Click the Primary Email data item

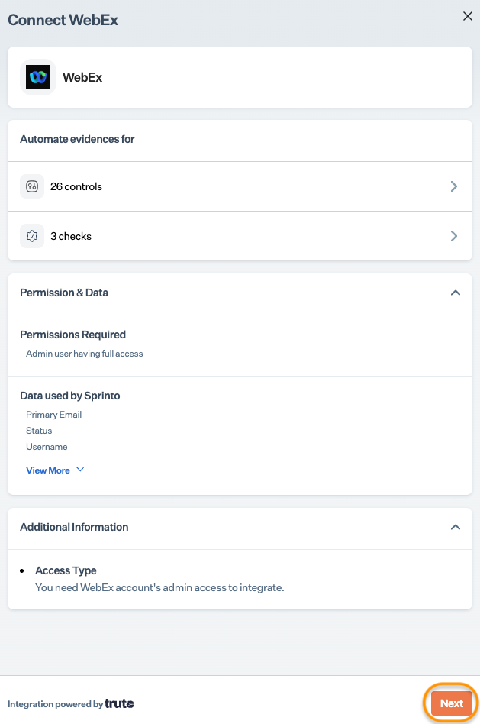coord(54,415)
